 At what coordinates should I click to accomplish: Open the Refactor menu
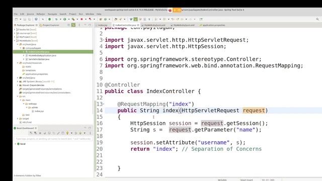pyautogui.click(x=41, y=14)
